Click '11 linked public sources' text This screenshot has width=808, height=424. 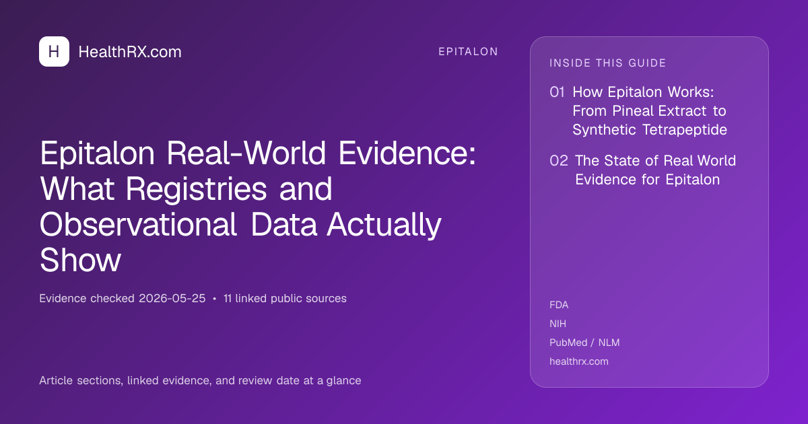click(x=285, y=298)
